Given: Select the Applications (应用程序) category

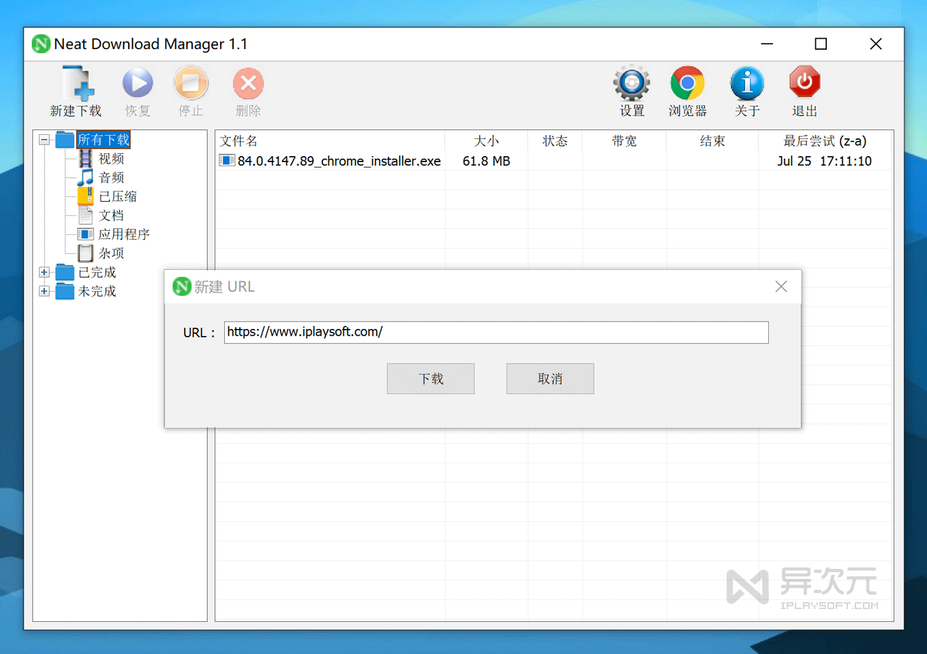Looking at the screenshot, I should click(x=123, y=234).
